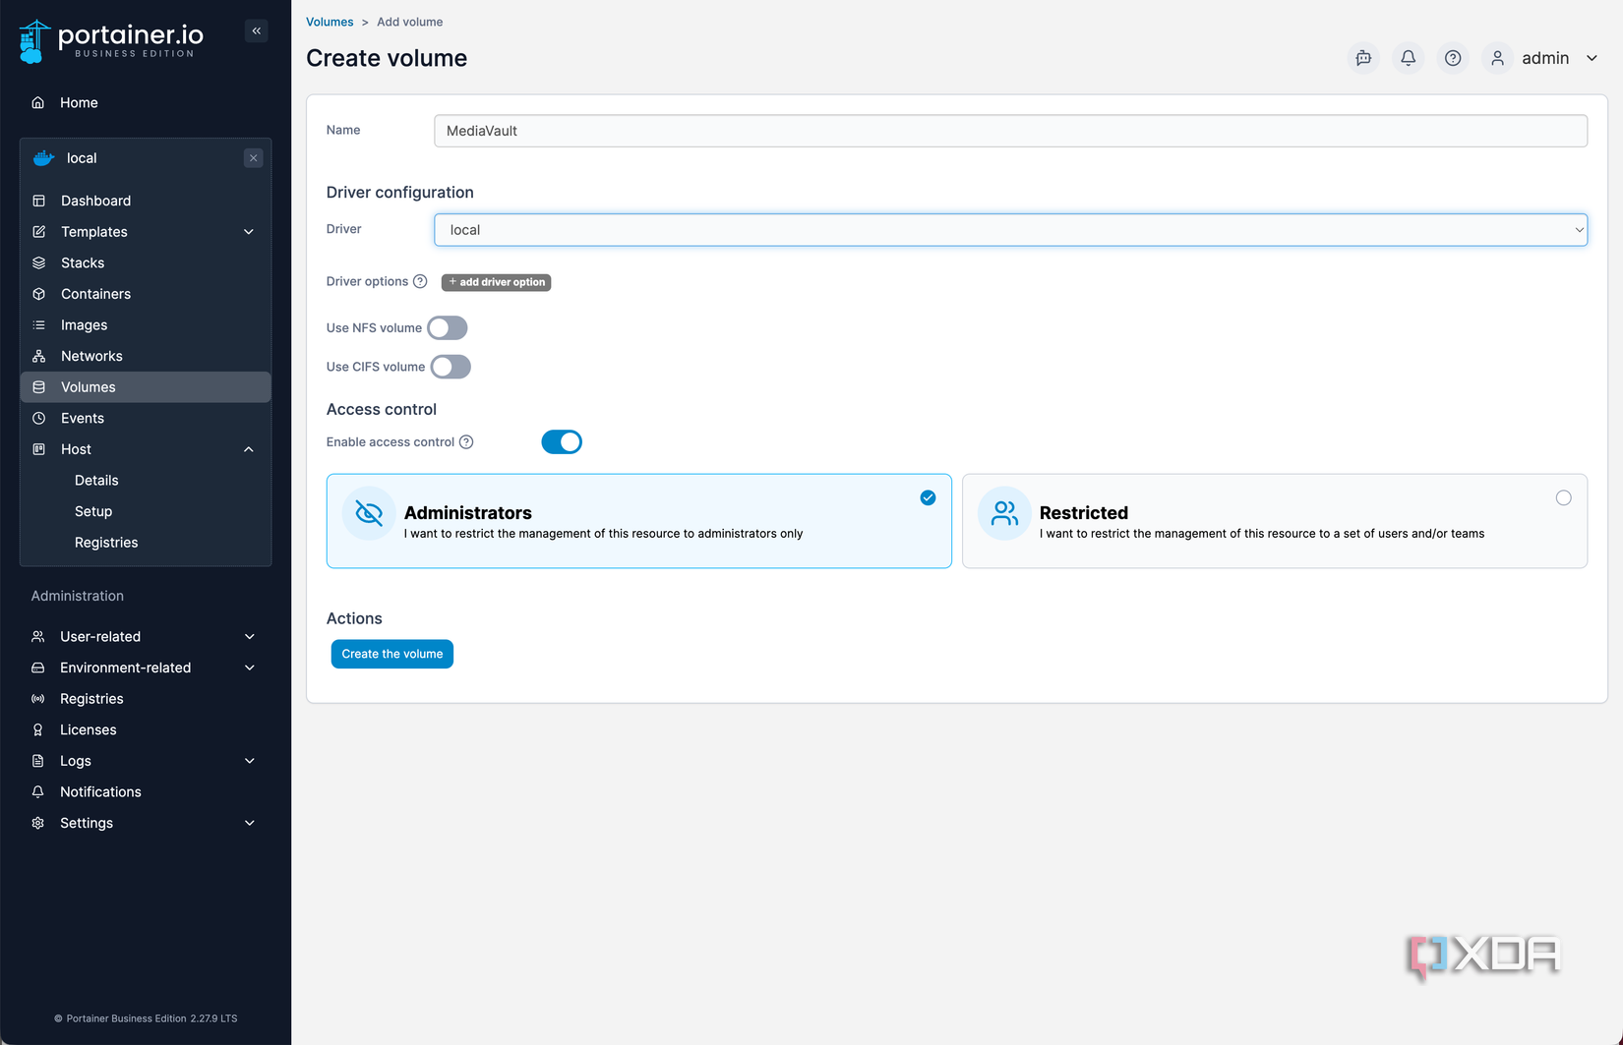This screenshot has height=1045, width=1623.
Task: Collapse the Host section in the sidebar
Action: [249, 449]
